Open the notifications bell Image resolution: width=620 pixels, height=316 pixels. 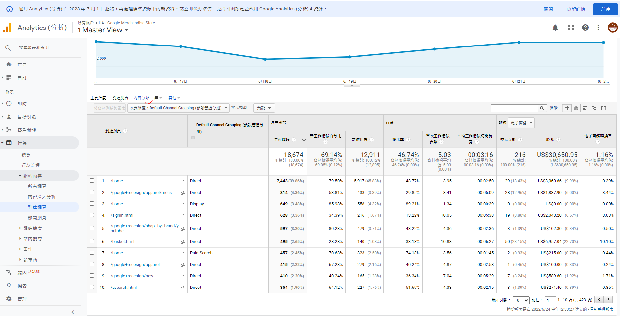[x=555, y=28]
